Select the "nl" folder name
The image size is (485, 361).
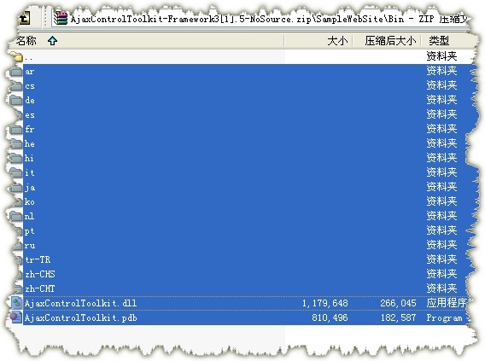(x=29, y=217)
